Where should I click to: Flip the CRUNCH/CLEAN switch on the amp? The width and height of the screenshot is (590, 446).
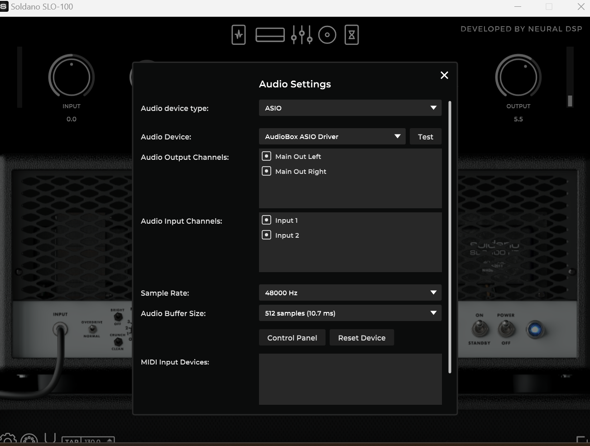[118, 342]
